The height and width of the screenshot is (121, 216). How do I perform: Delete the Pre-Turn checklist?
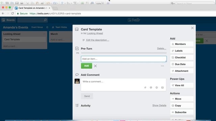162,48
